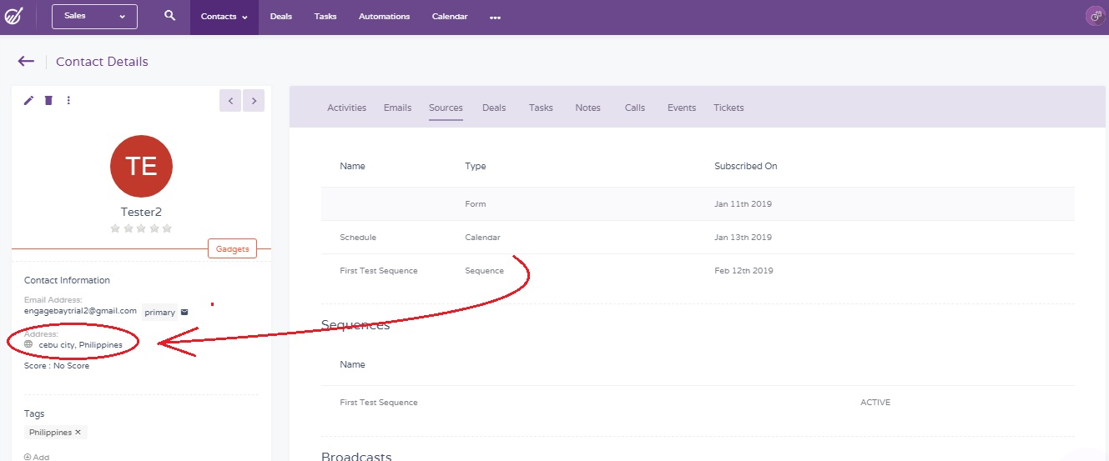Click Add to add a tag
This screenshot has height=461, width=1109.
[x=37, y=457]
